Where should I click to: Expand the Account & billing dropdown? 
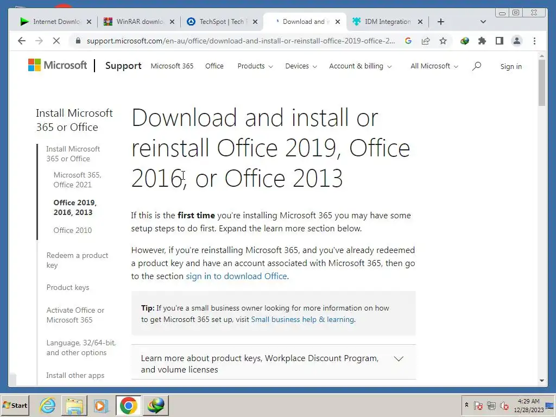click(x=361, y=66)
